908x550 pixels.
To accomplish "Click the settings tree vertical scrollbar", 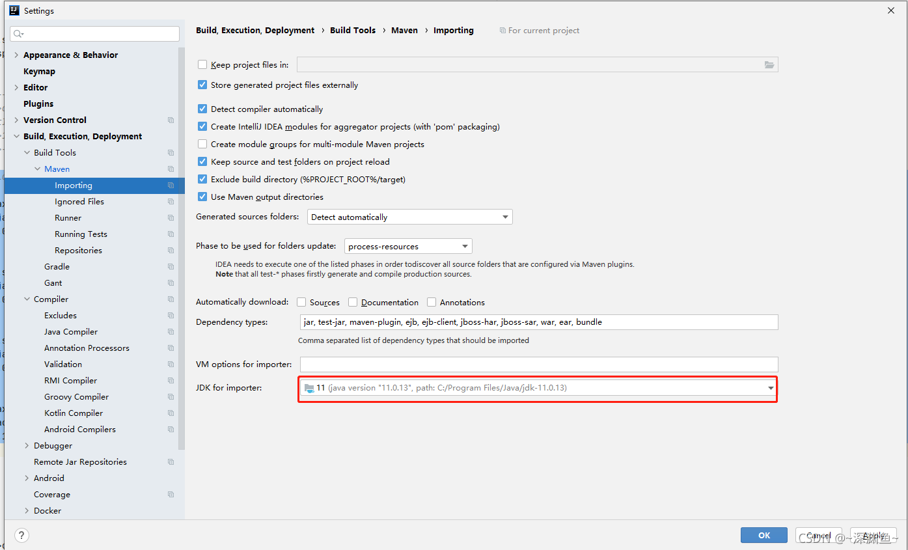I will (x=182, y=247).
